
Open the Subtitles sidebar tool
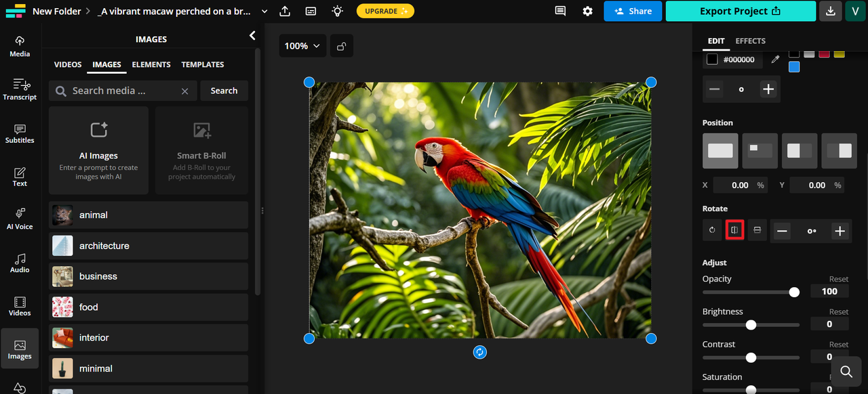point(20,133)
